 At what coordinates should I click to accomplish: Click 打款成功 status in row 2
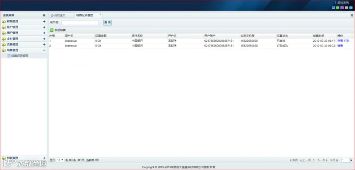tap(282, 46)
